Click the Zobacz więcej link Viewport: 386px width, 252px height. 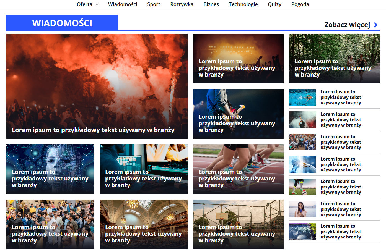pyautogui.click(x=347, y=25)
